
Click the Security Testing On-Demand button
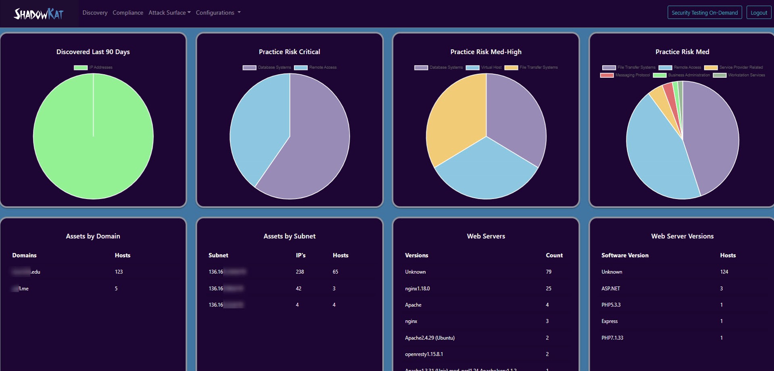(x=705, y=12)
